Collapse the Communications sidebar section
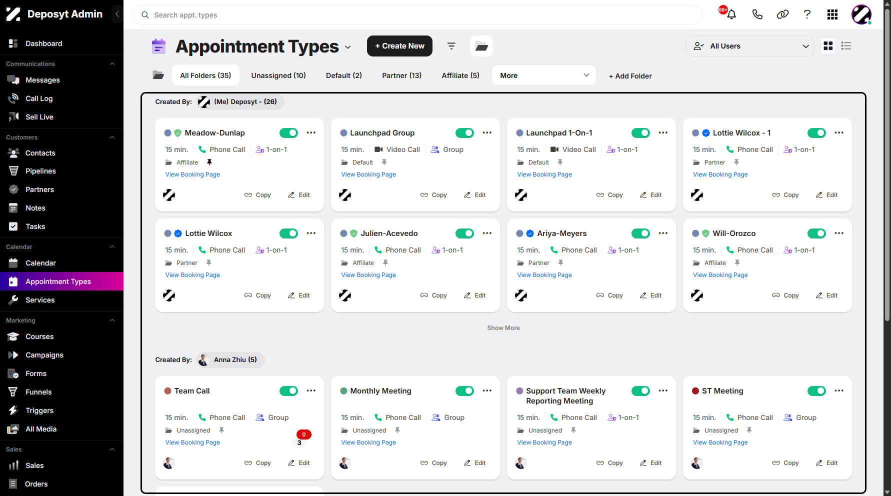 tap(112, 64)
